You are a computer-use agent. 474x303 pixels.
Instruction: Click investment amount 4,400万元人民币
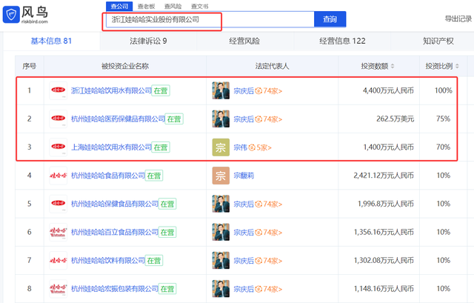point(388,90)
